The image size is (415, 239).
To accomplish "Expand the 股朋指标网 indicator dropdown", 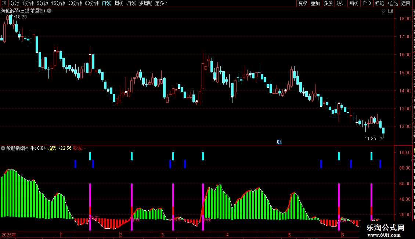I will (3, 149).
